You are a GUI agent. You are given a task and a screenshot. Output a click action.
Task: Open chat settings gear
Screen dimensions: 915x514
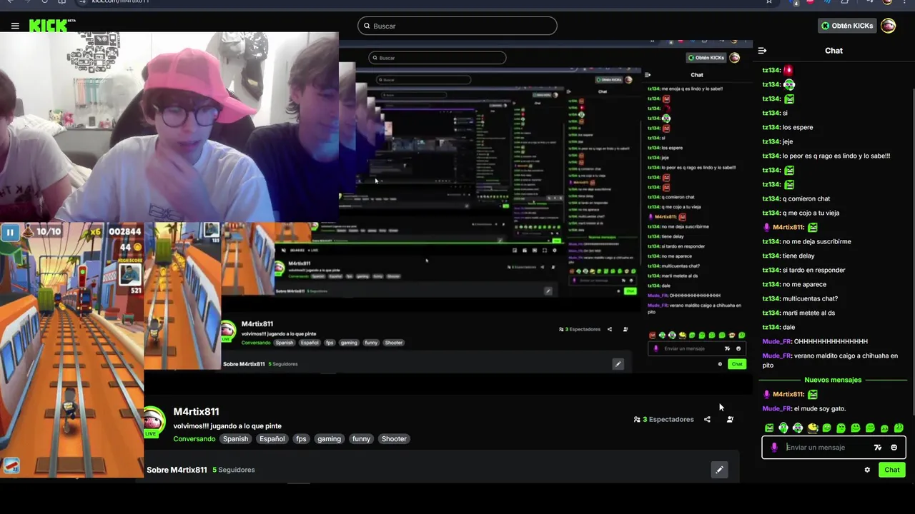(867, 470)
